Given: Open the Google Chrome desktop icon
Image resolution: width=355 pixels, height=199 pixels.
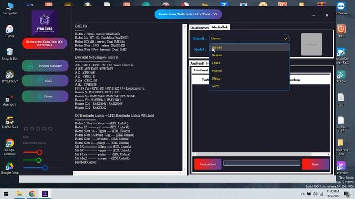Looking at the screenshot, I should point(9,147).
